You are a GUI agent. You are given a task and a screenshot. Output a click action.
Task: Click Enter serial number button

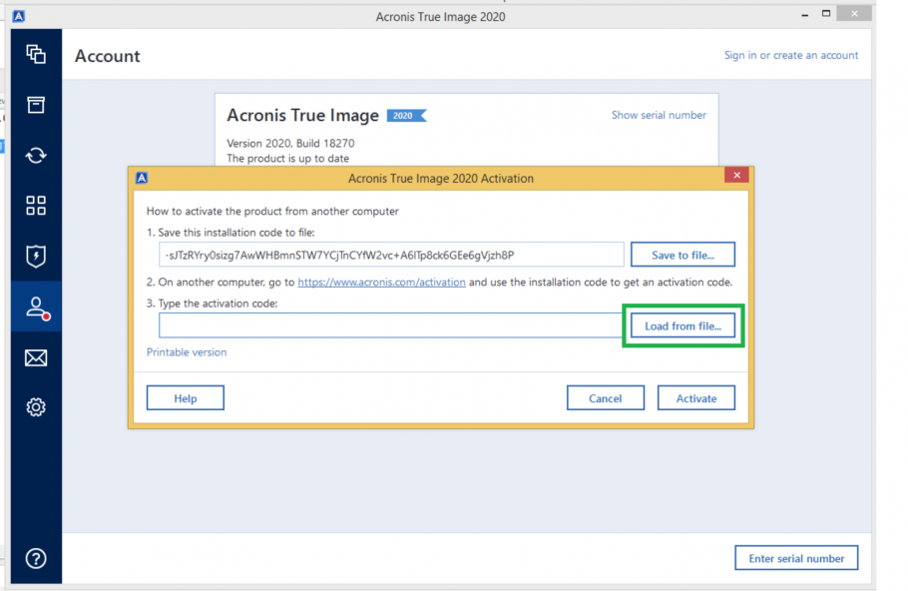[796, 558]
